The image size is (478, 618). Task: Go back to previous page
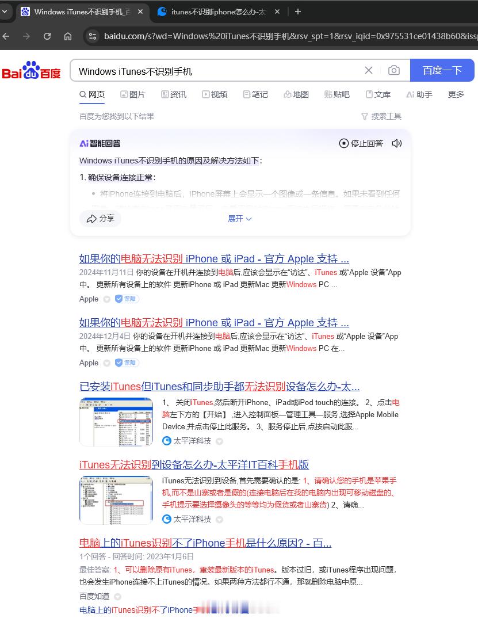[6, 36]
